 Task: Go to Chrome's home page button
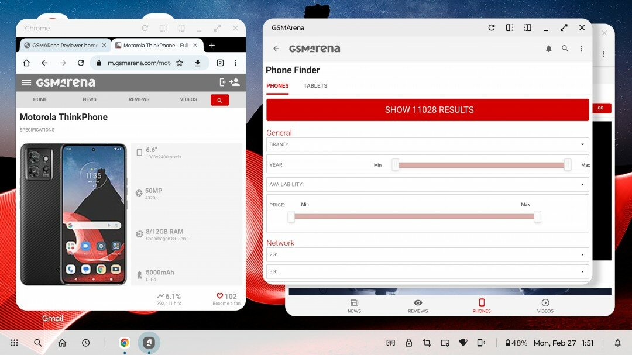point(26,63)
